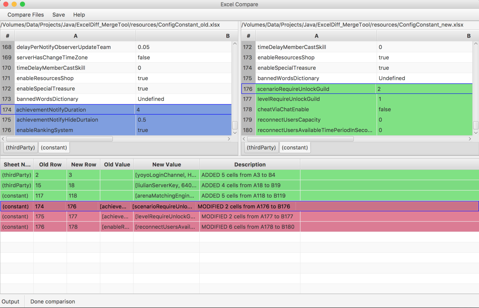Click the vertical scrollbar thumb in the right pane
479x308 pixels.
(475, 125)
